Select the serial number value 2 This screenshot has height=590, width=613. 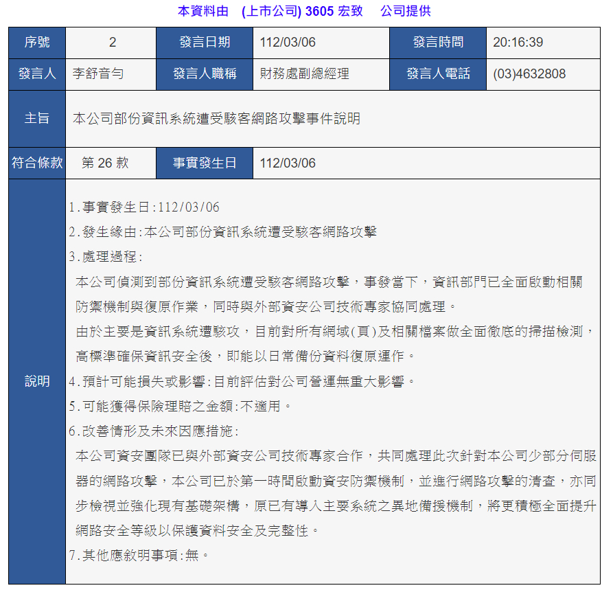[112, 43]
